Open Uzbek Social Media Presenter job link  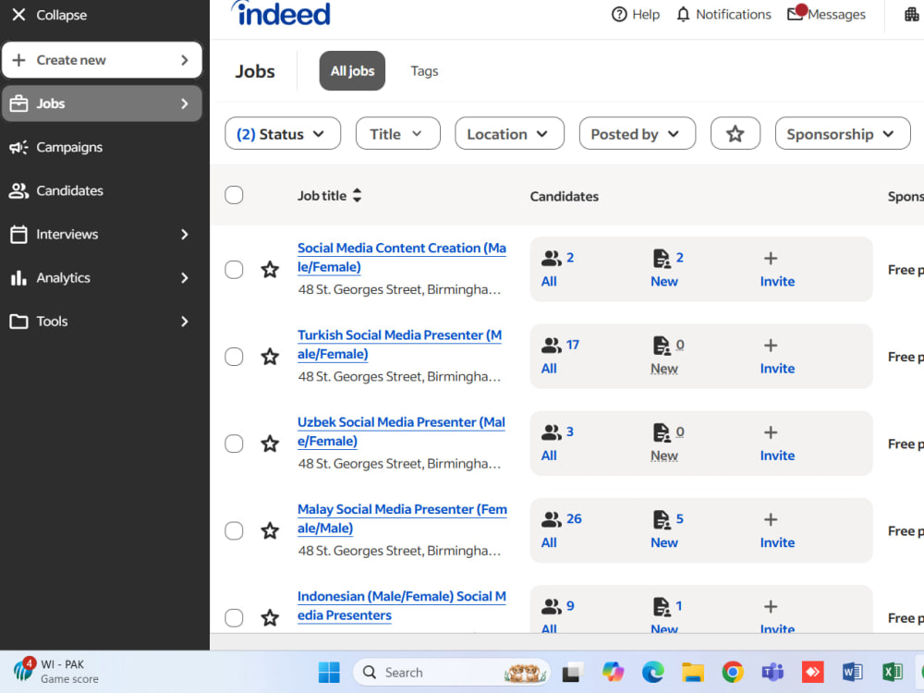click(401, 432)
